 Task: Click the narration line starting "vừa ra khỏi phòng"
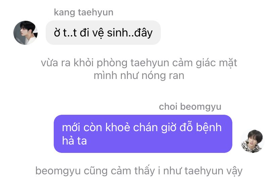click(x=139, y=63)
